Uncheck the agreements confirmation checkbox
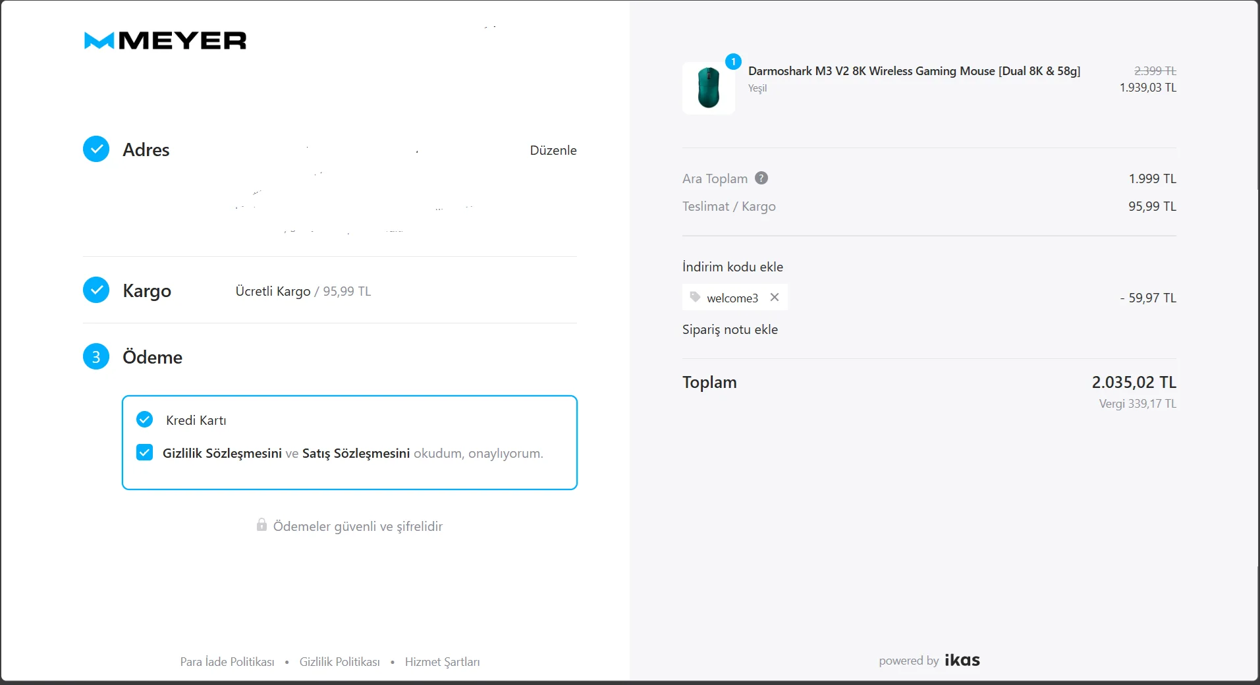1260x685 pixels. coord(144,452)
